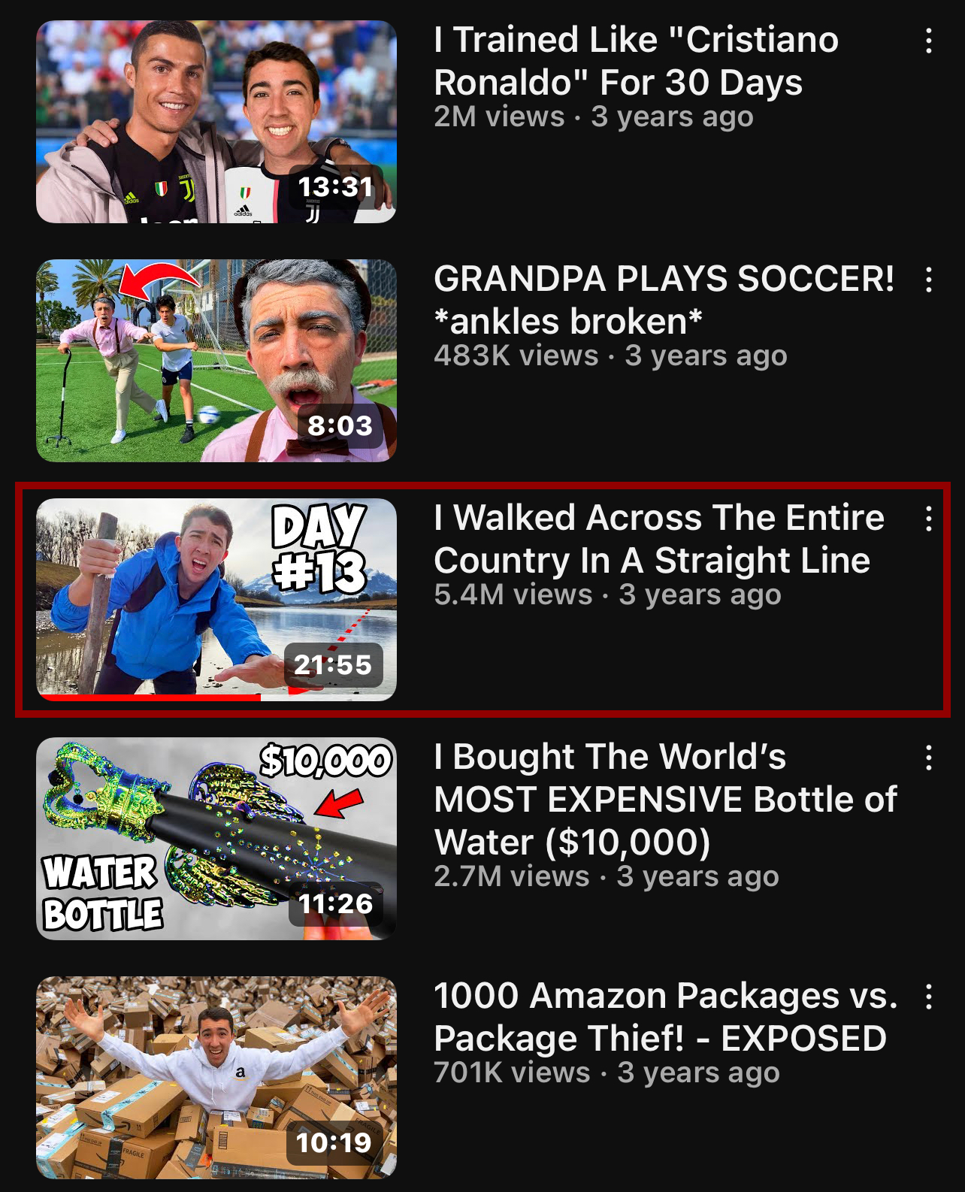Click the 11:26 duration badge
Screen dimensions: 965x1192
click(336, 903)
